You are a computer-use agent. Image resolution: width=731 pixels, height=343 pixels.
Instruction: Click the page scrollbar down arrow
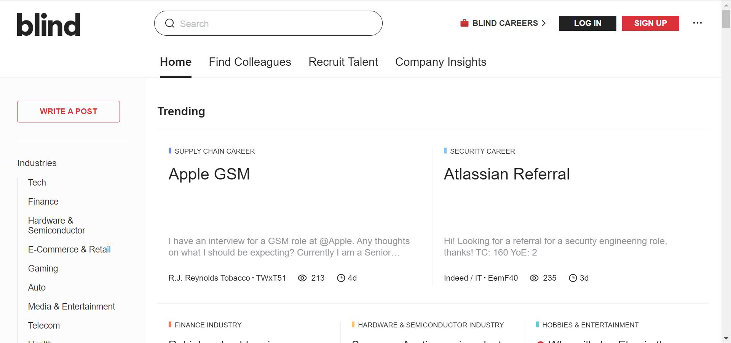pyautogui.click(x=726, y=338)
